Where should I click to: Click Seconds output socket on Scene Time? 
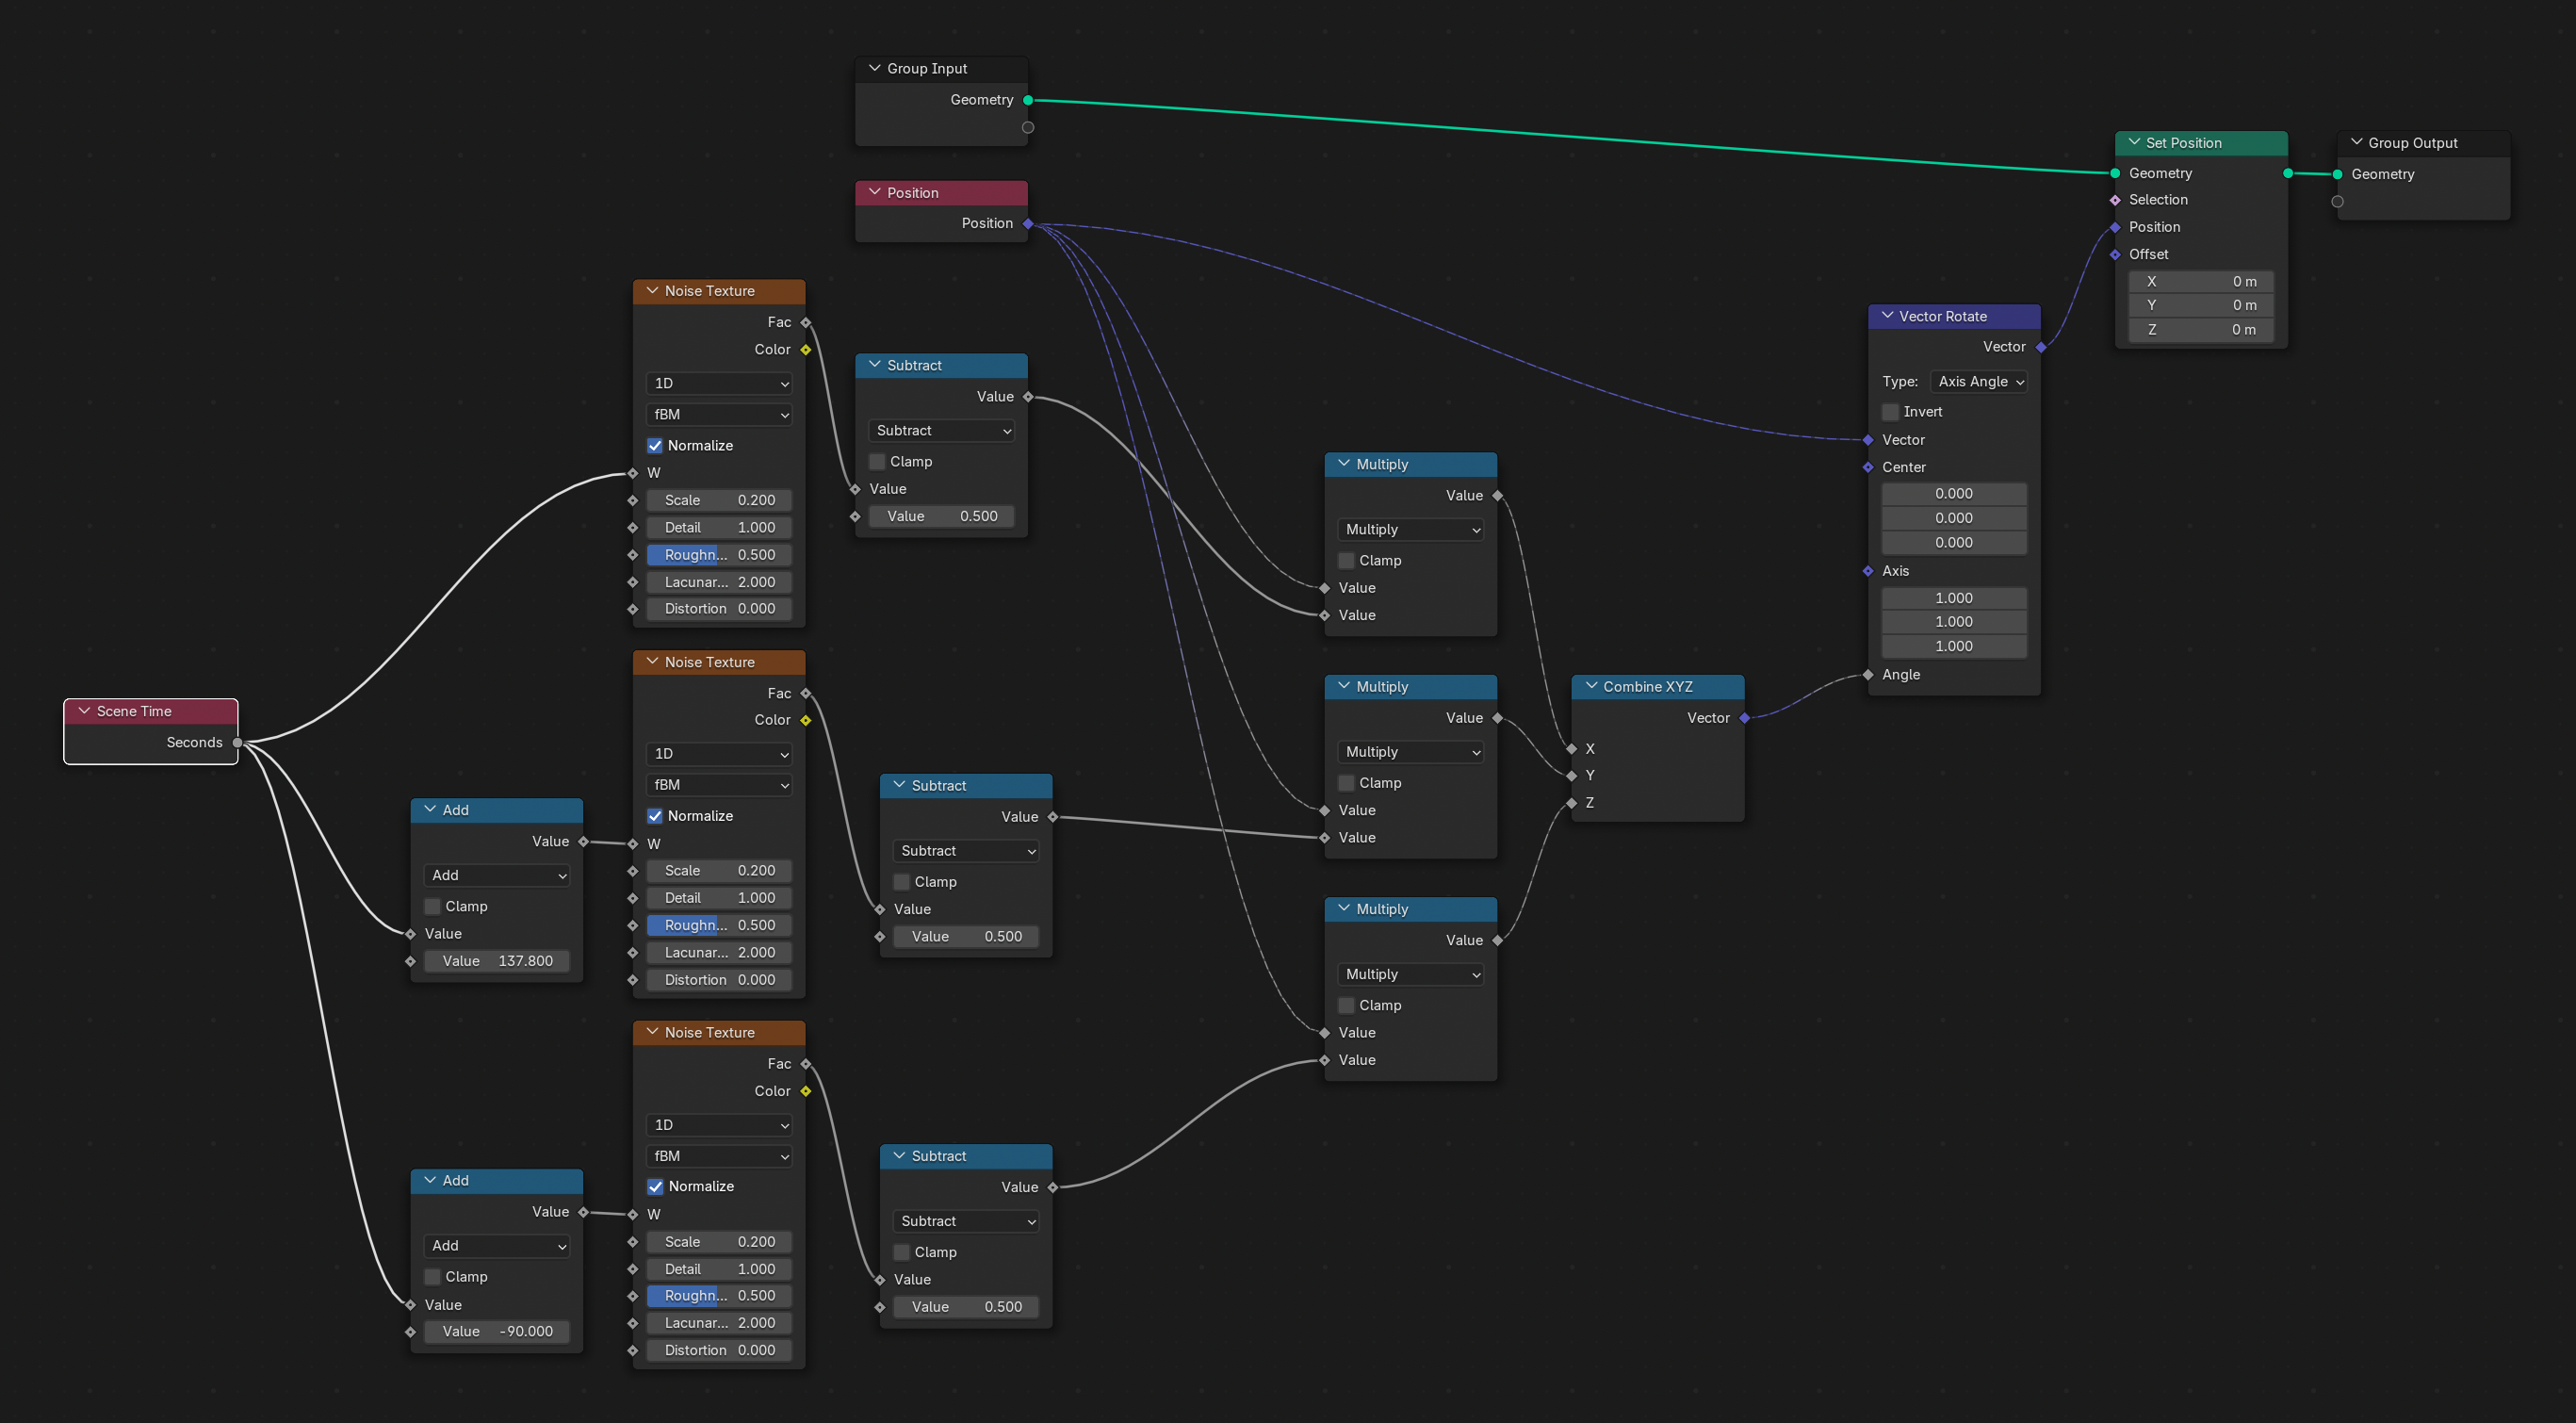[x=237, y=743]
